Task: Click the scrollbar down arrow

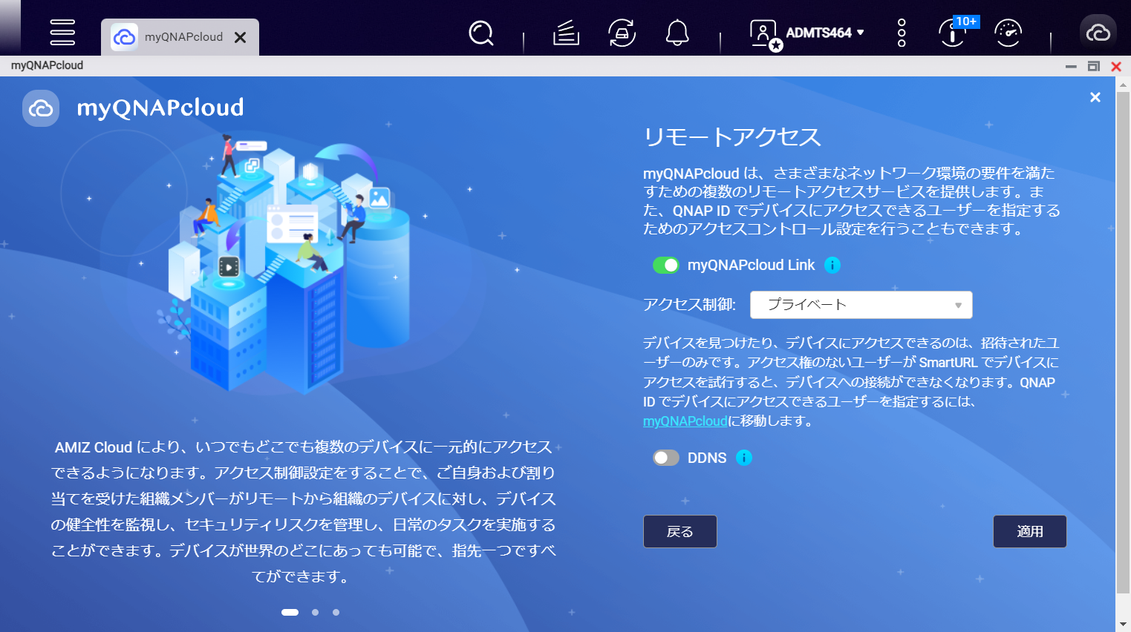Action: click(x=1123, y=625)
